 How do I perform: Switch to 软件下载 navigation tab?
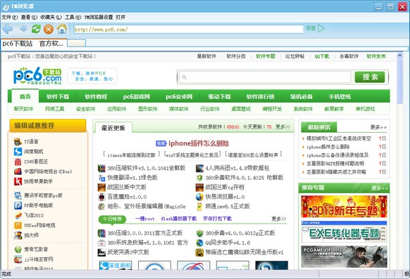(58, 96)
